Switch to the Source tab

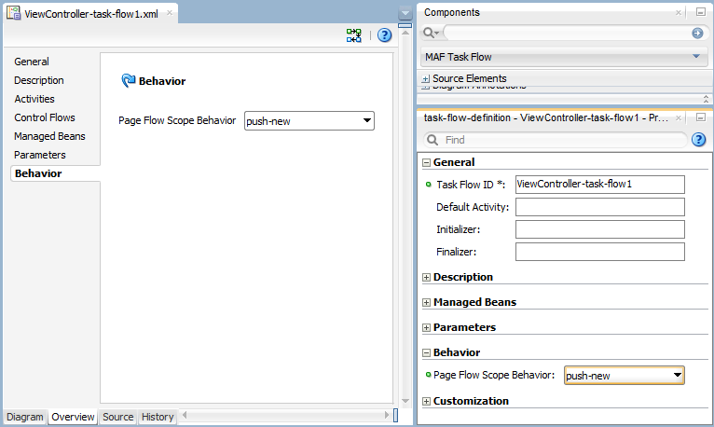(x=118, y=417)
